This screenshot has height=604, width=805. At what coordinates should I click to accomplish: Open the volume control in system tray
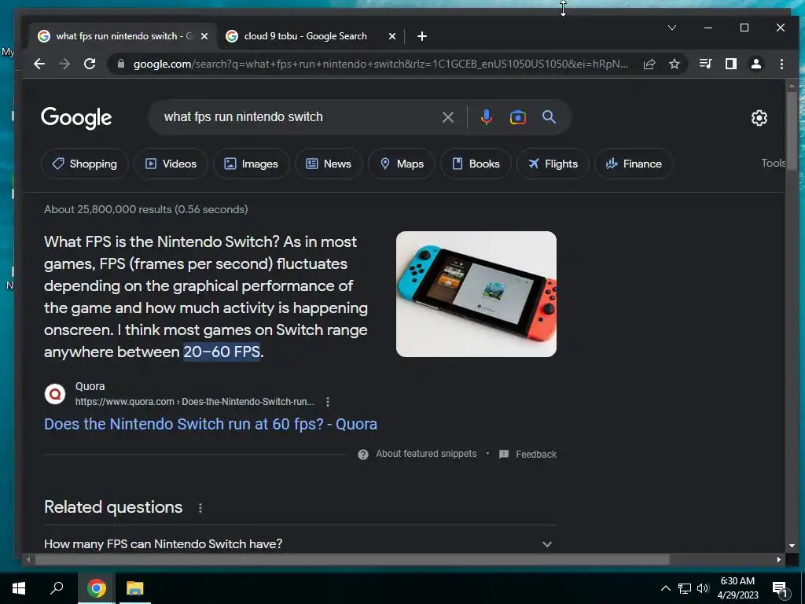703,588
